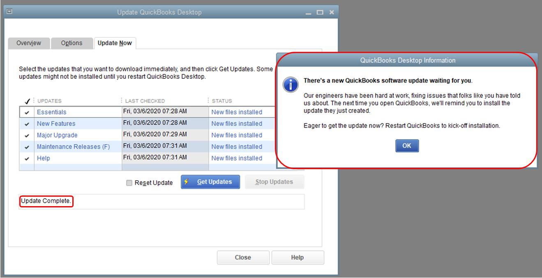
Task: Open the New Features update link
Action: tap(56, 124)
